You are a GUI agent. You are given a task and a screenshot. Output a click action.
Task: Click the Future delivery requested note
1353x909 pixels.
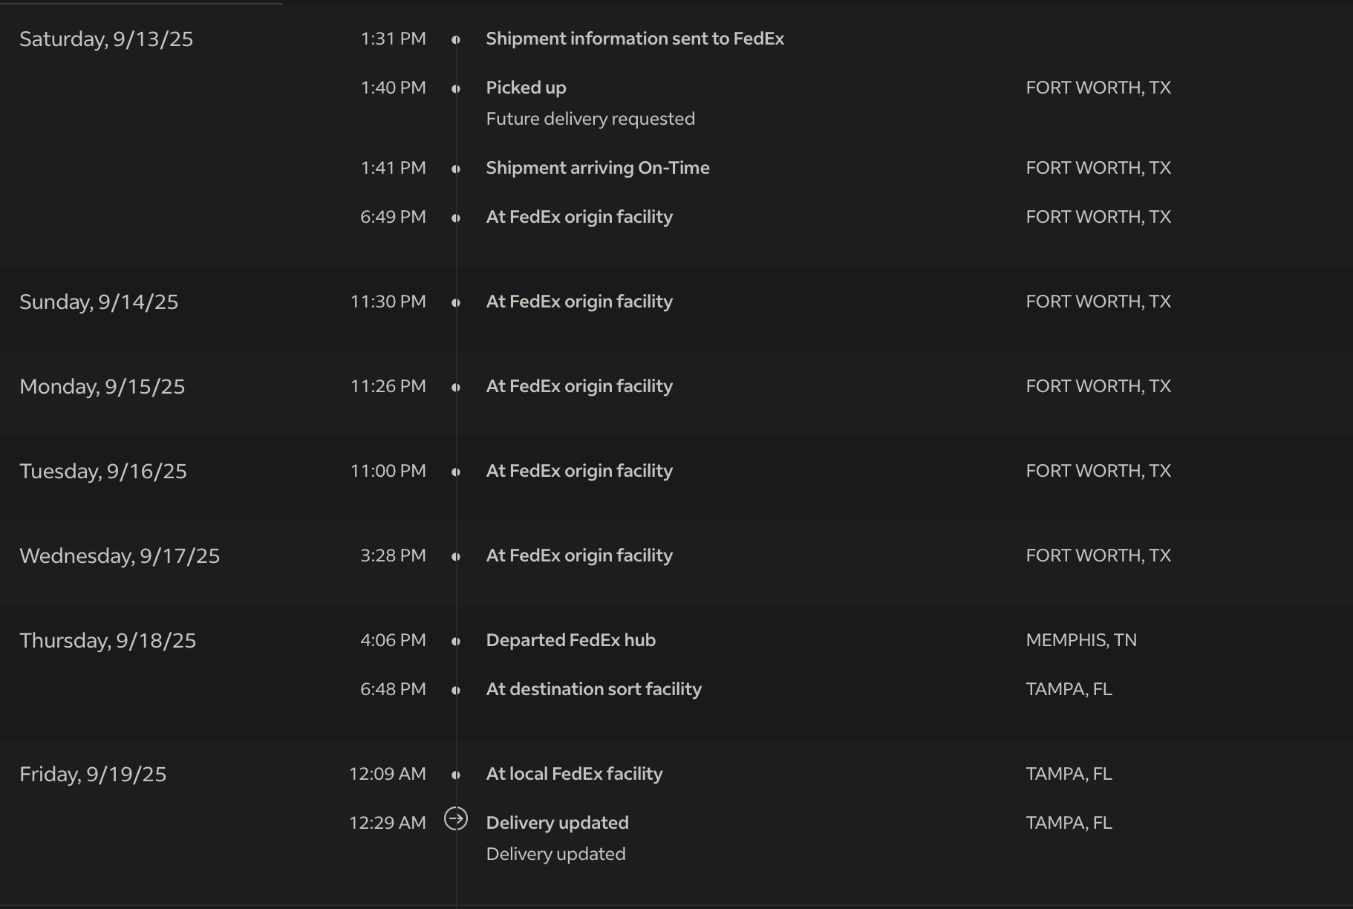pyautogui.click(x=590, y=119)
